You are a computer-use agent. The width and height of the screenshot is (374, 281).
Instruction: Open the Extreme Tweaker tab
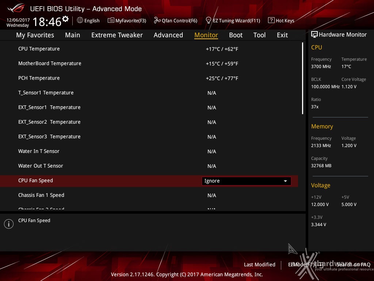(x=117, y=35)
